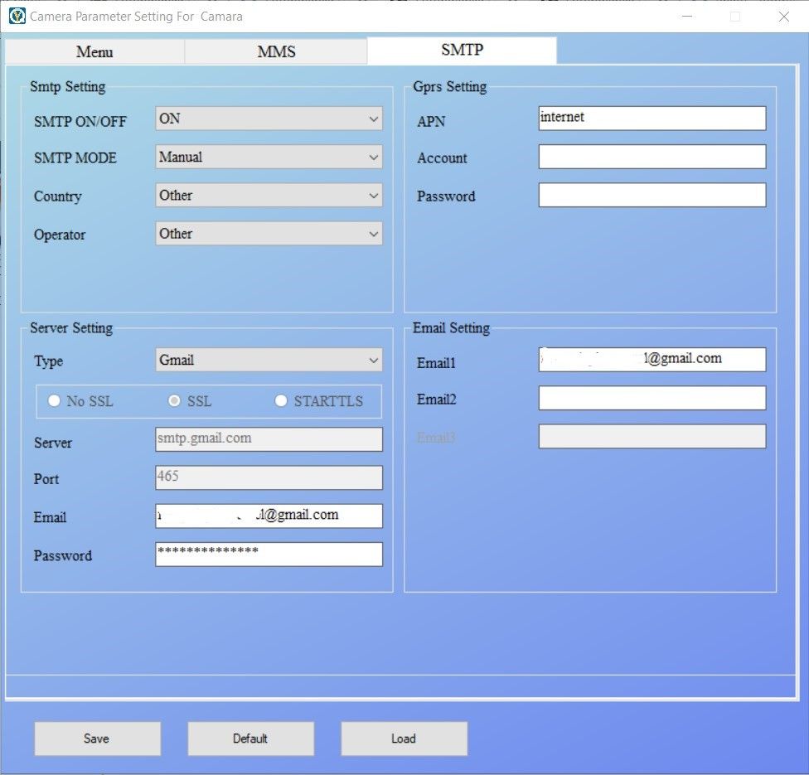The height and width of the screenshot is (775, 809).
Task: Click the SMTP ON/OFF label
Action: point(80,122)
